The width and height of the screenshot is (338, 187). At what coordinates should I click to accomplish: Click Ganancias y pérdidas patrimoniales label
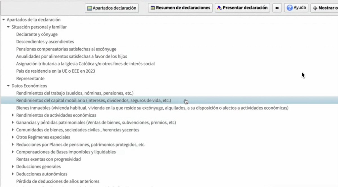tap(96, 123)
